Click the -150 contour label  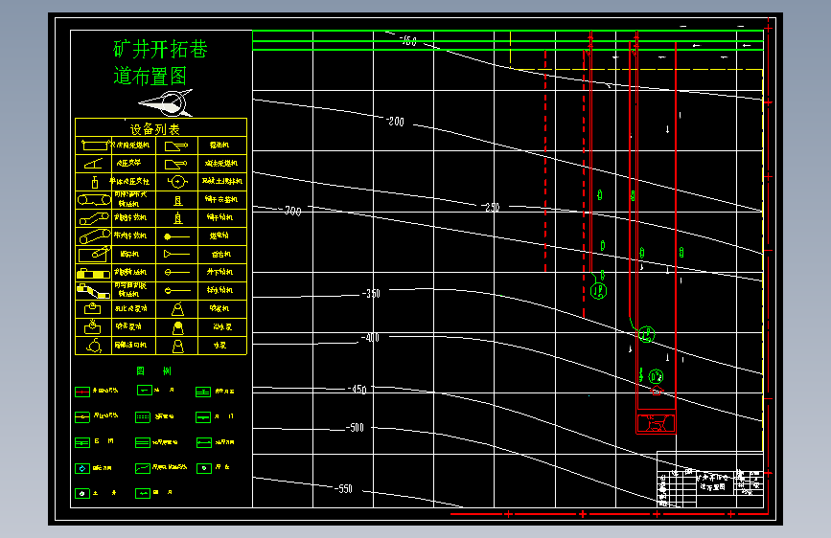click(x=407, y=40)
